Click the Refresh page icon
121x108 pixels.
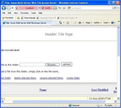(x=60, y=8)
